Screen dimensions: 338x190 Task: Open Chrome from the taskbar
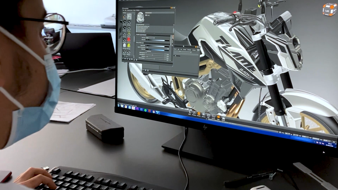point(153,112)
